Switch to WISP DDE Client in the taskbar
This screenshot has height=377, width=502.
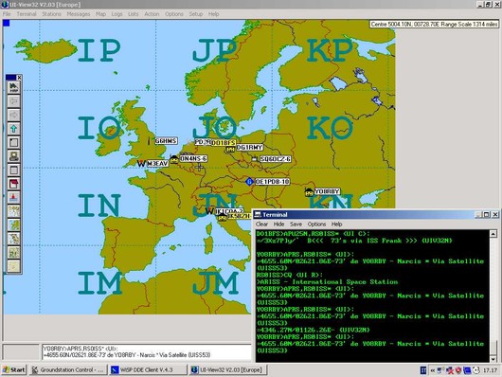(x=148, y=370)
